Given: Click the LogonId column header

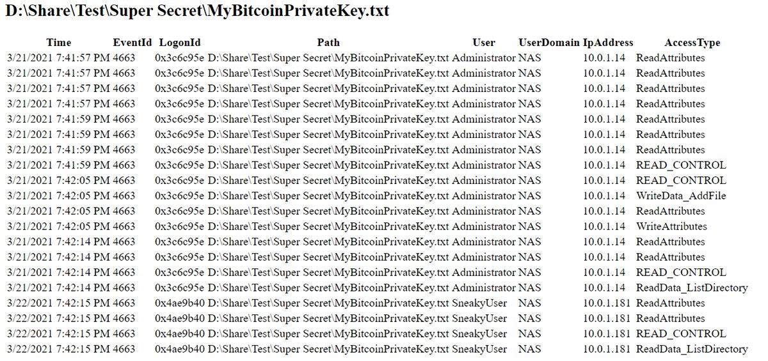Looking at the screenshot, I should click(x=179, y=43).
